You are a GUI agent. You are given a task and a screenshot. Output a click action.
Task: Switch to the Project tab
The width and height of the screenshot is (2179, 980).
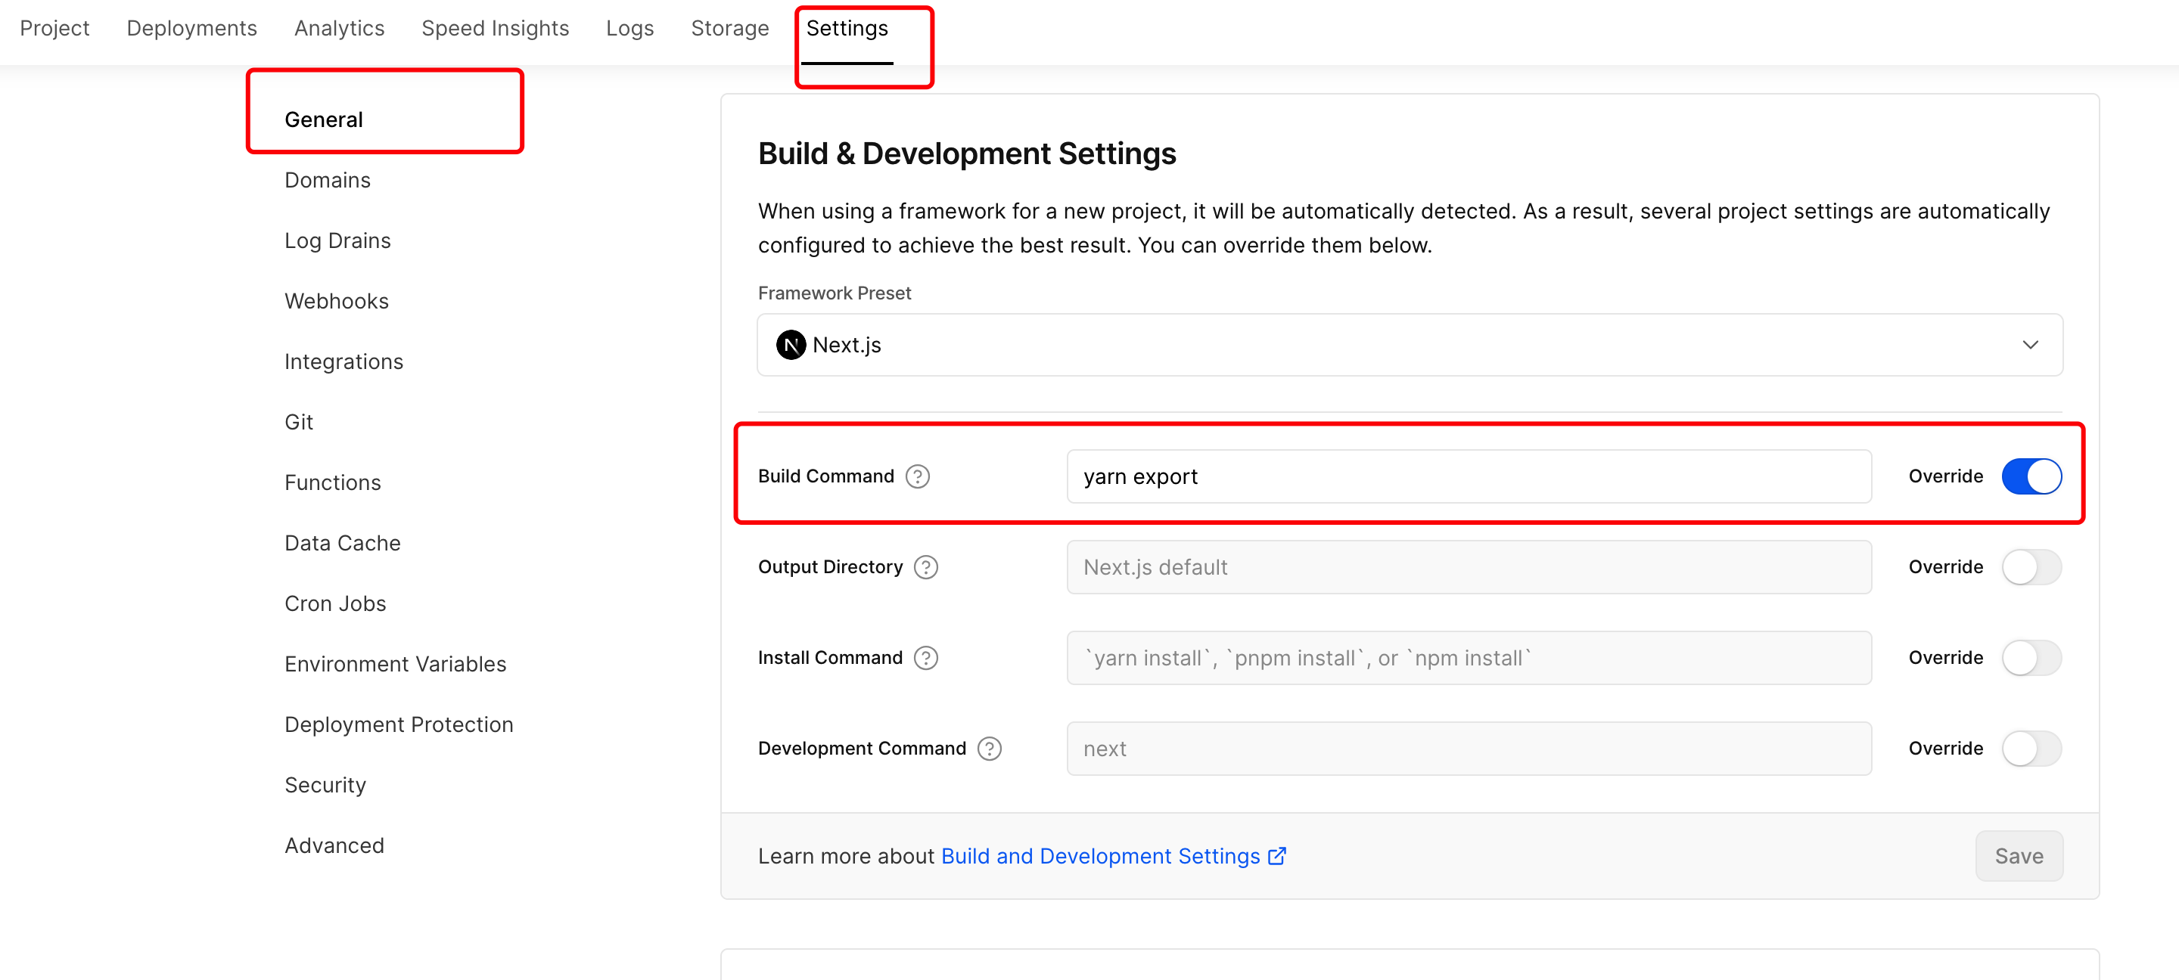(54, 28)
